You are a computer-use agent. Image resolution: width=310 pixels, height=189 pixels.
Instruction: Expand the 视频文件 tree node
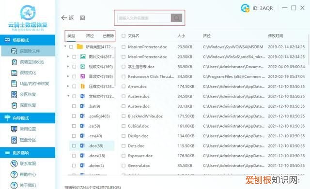(68, 67)
